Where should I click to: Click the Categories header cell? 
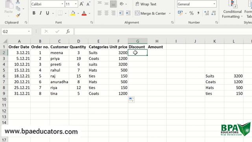pyautogui.click(x=98, y=47)
